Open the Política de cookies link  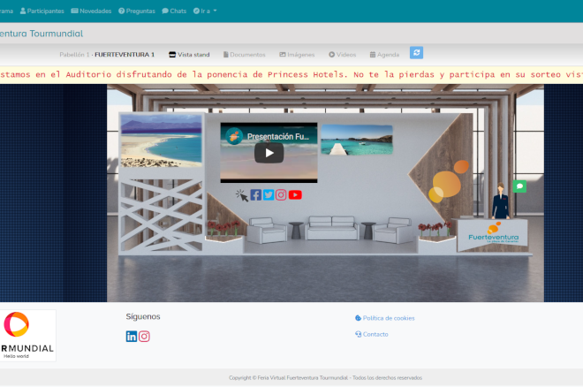pyautogui.click(x=388, y=317)
